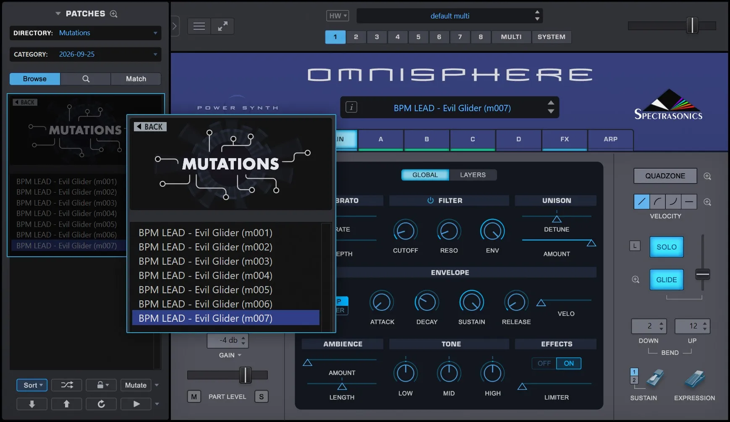Click the PART LEVEL slider handle
The image size is (730, 422).
[245, 375]
